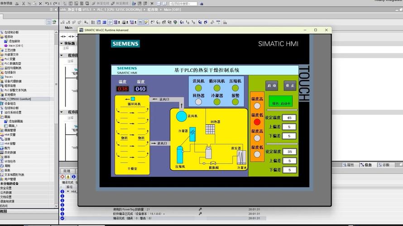Cut selection with the scissors icon
Screen dimensions: 403x226
[24, 4]
